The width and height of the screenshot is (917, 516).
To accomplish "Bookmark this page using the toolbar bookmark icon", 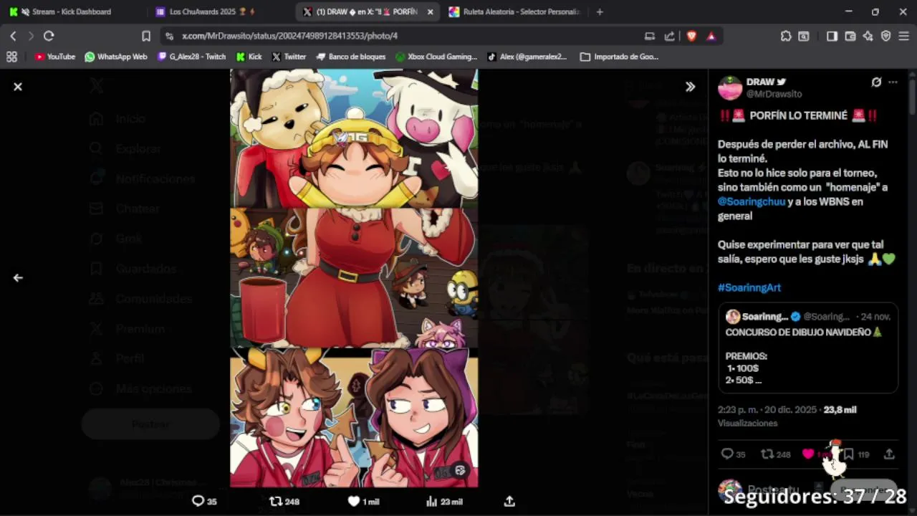I will [146, 36].
